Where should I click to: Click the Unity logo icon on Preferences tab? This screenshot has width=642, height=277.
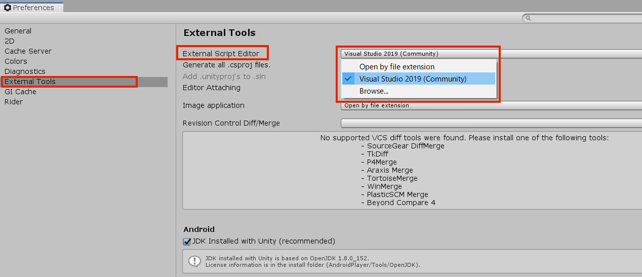point(8,8)
